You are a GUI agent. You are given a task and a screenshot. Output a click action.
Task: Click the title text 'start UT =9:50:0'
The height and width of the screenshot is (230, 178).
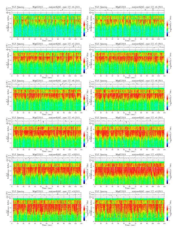[x=154, y=118]
